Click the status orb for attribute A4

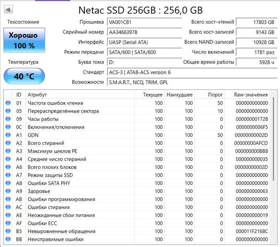(x=8, y=159)
